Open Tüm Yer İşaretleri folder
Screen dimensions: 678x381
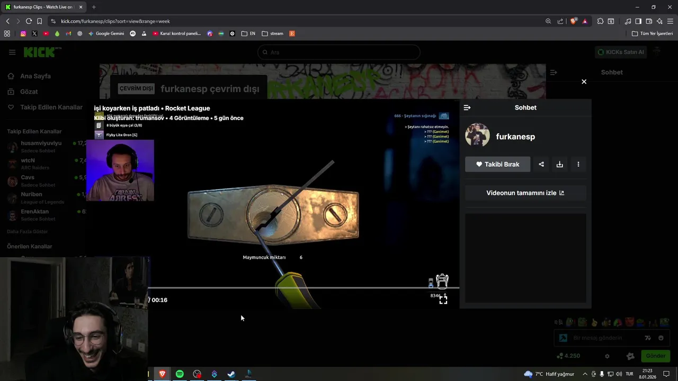point(652,33)
